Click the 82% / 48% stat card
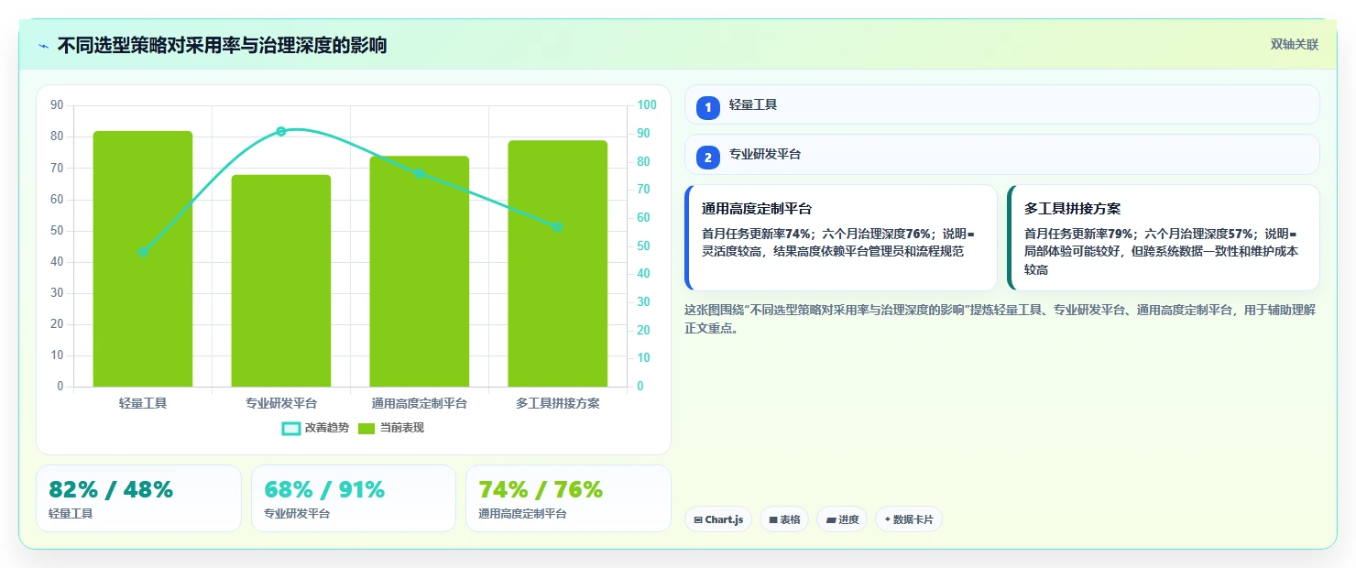Image resolution: width=1356 pixels, height=568 pixels. (138, 498)
